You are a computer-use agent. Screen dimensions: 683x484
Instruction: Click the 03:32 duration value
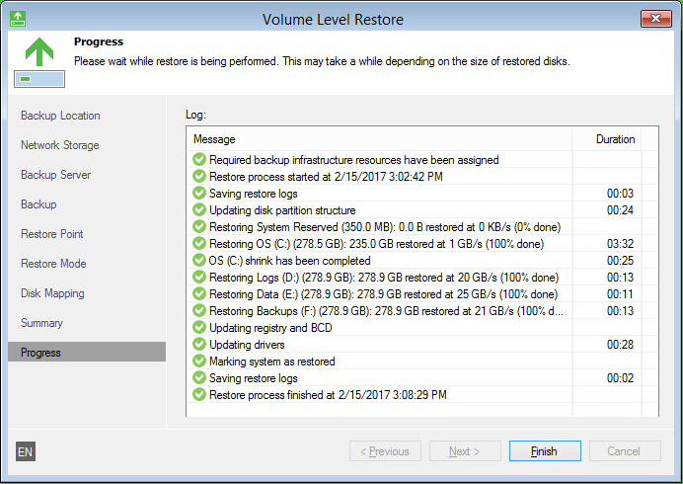pos(620,244)
